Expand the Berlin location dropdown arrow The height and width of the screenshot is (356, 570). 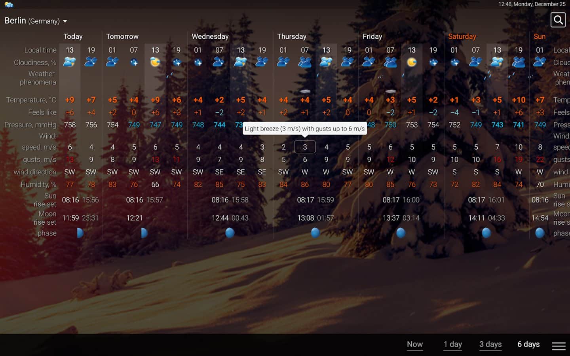[x=65, y=21]
